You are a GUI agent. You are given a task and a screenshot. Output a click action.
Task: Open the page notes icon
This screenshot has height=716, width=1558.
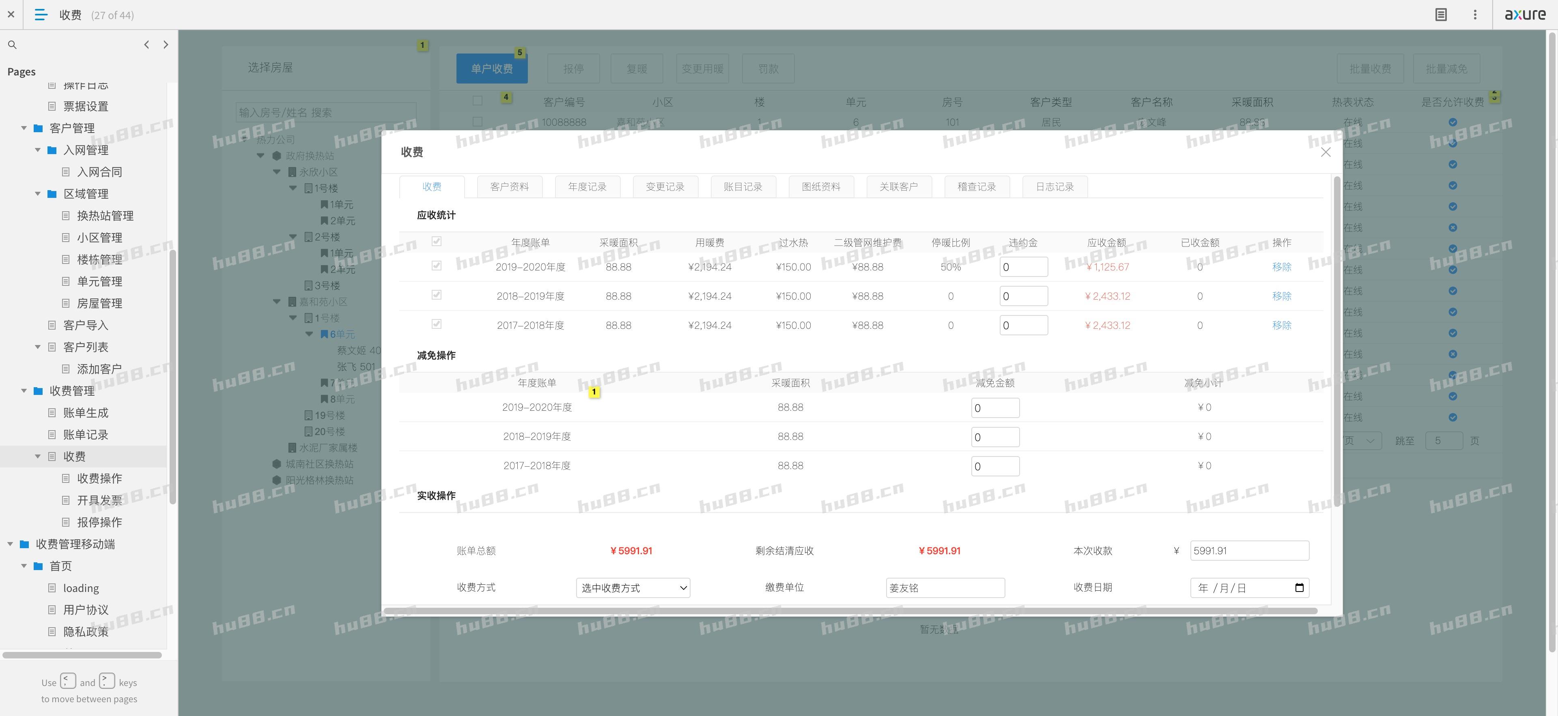pyautogui.click(x=1441, y=15)
